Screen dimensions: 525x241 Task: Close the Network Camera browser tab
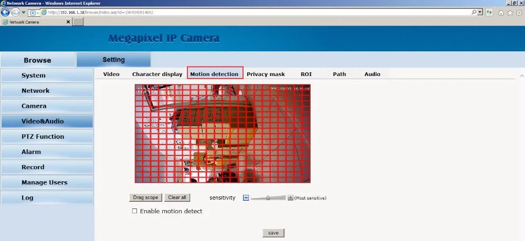(68, 21)
